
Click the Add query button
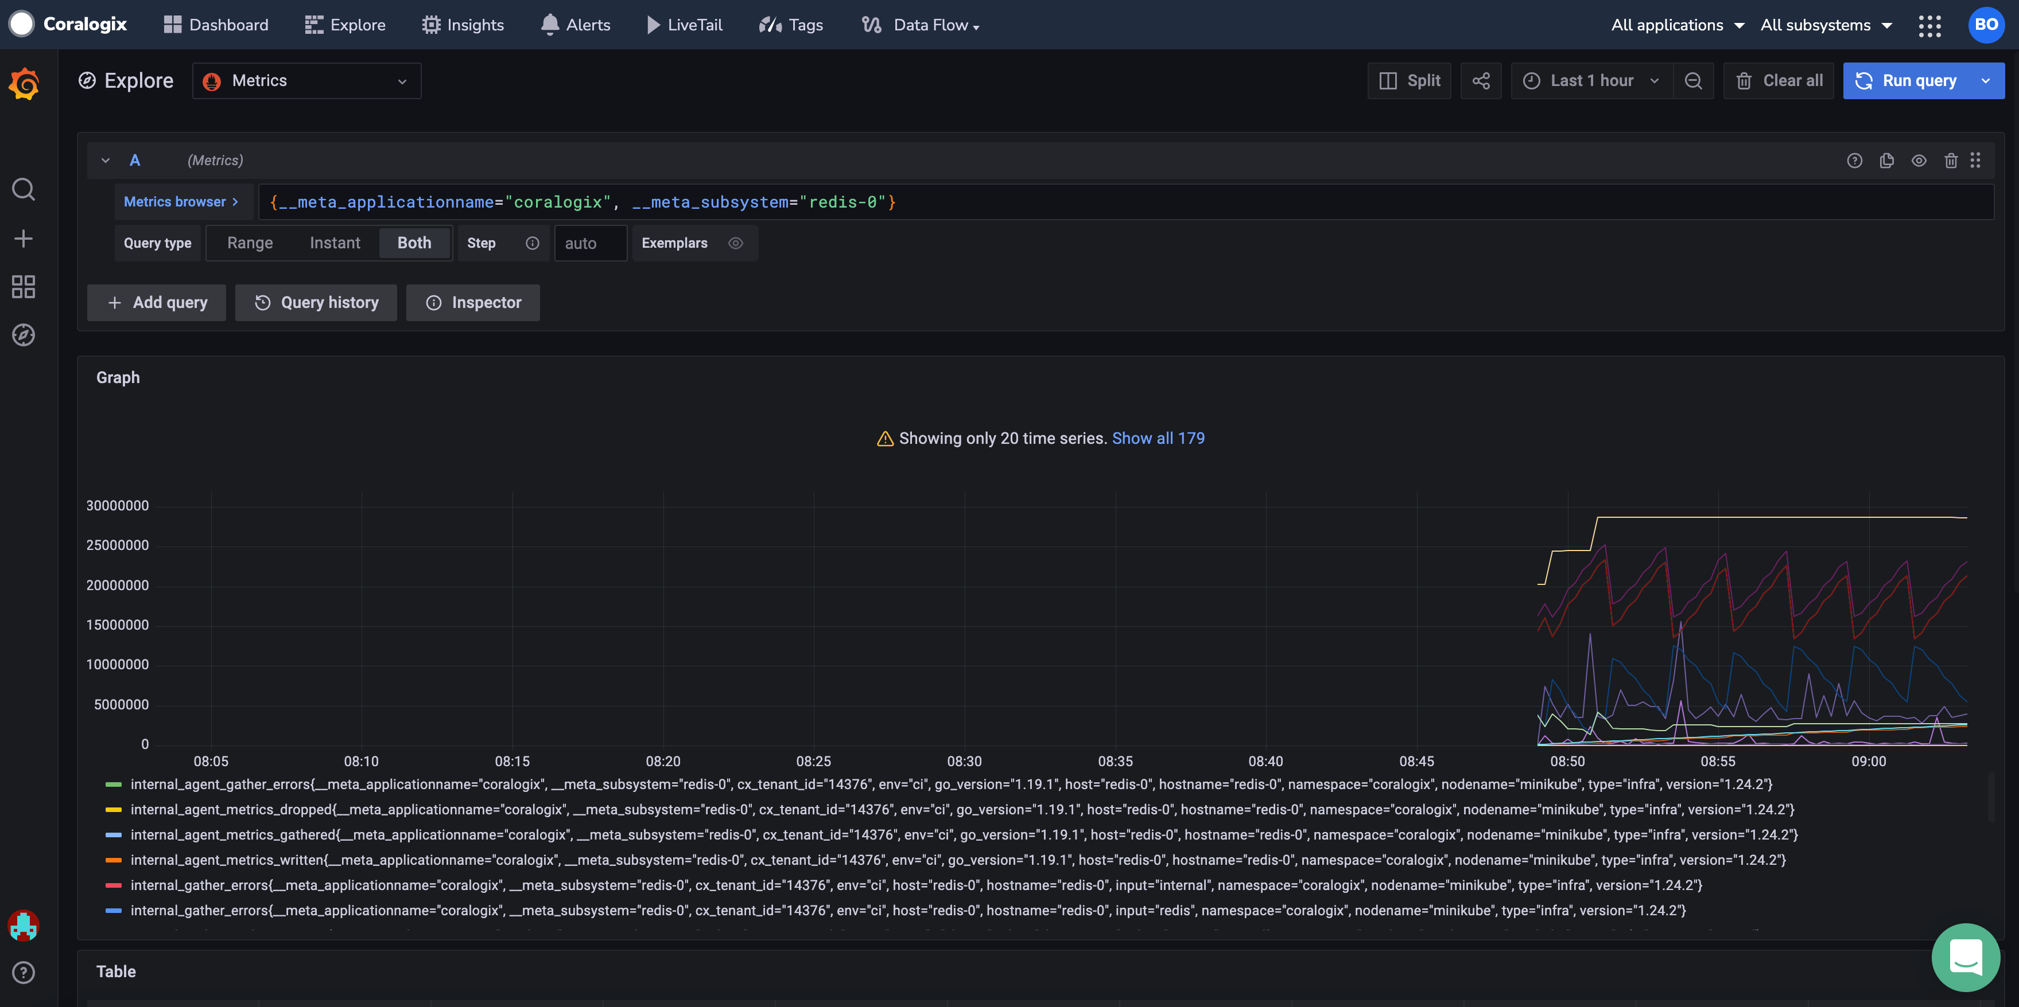[x=157, y=302]
